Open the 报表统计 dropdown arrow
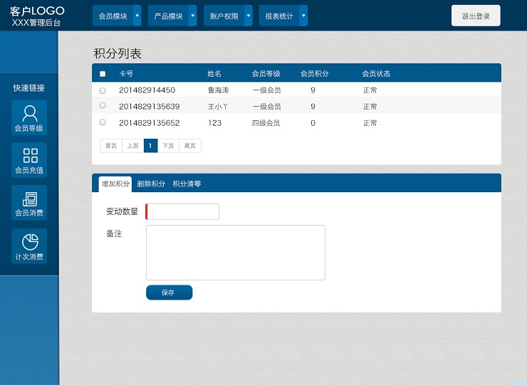Screen dimensions: 527x385 tap(303, 16)
